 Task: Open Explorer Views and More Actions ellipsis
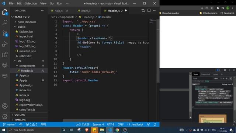[x=43, y=10]
